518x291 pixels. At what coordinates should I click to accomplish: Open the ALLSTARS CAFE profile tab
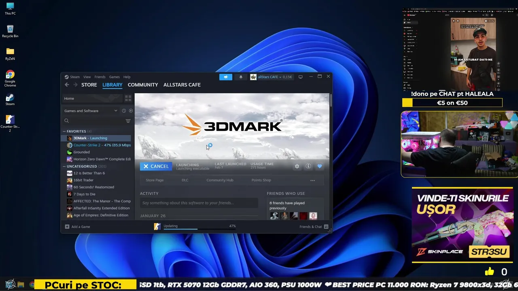(182, 85)
